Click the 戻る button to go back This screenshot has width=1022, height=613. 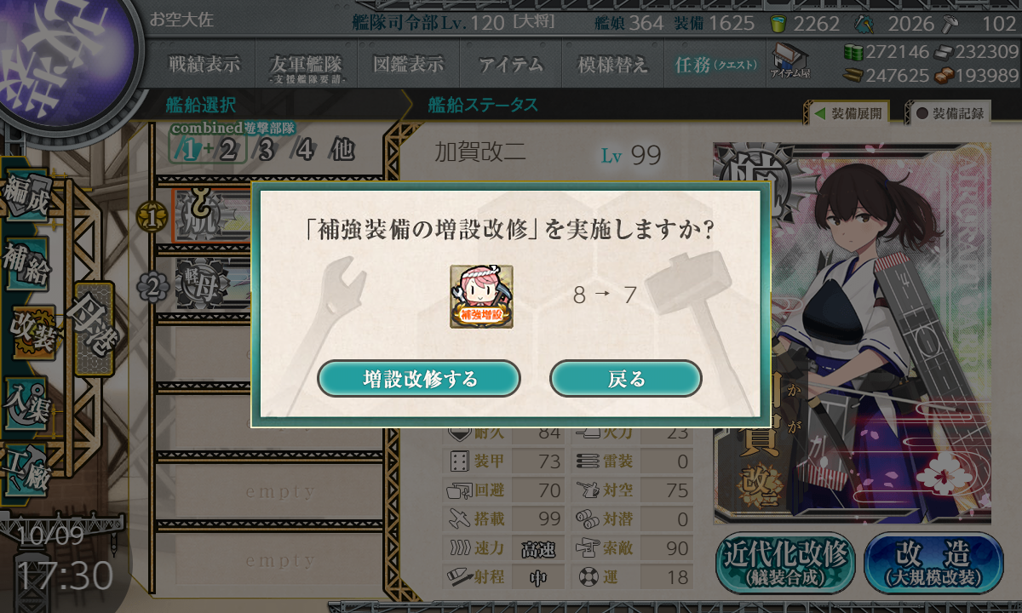point(626,378)
